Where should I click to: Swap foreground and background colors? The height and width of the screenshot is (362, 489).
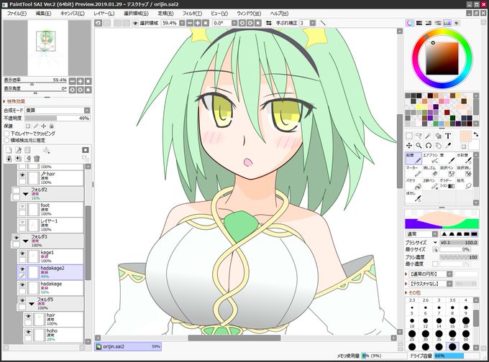476,134
